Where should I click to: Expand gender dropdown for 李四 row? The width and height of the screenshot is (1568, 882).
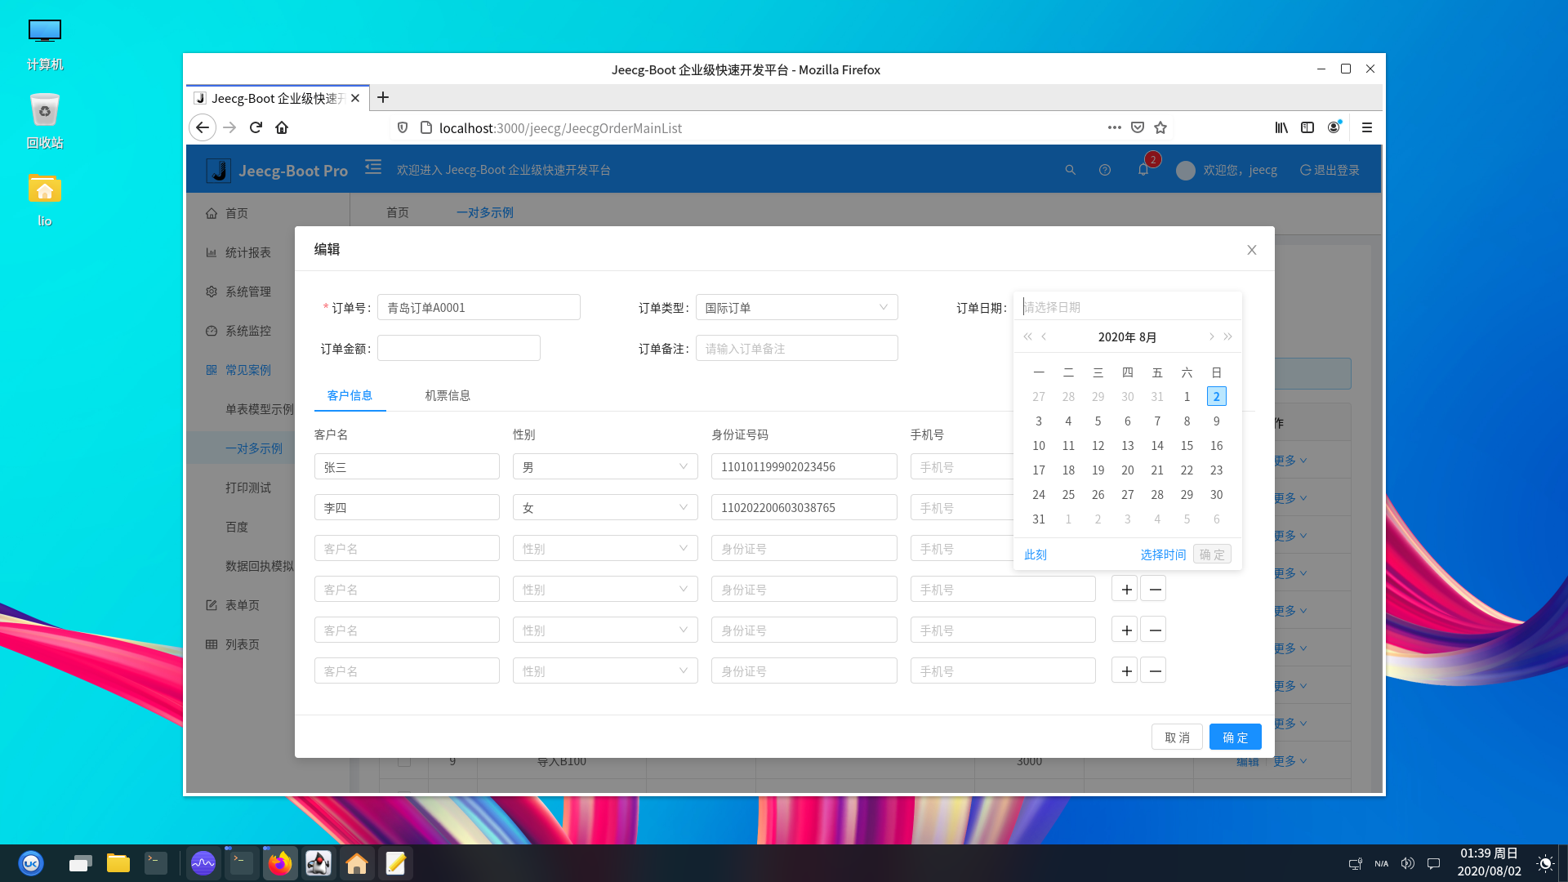(x=605, y=508)
